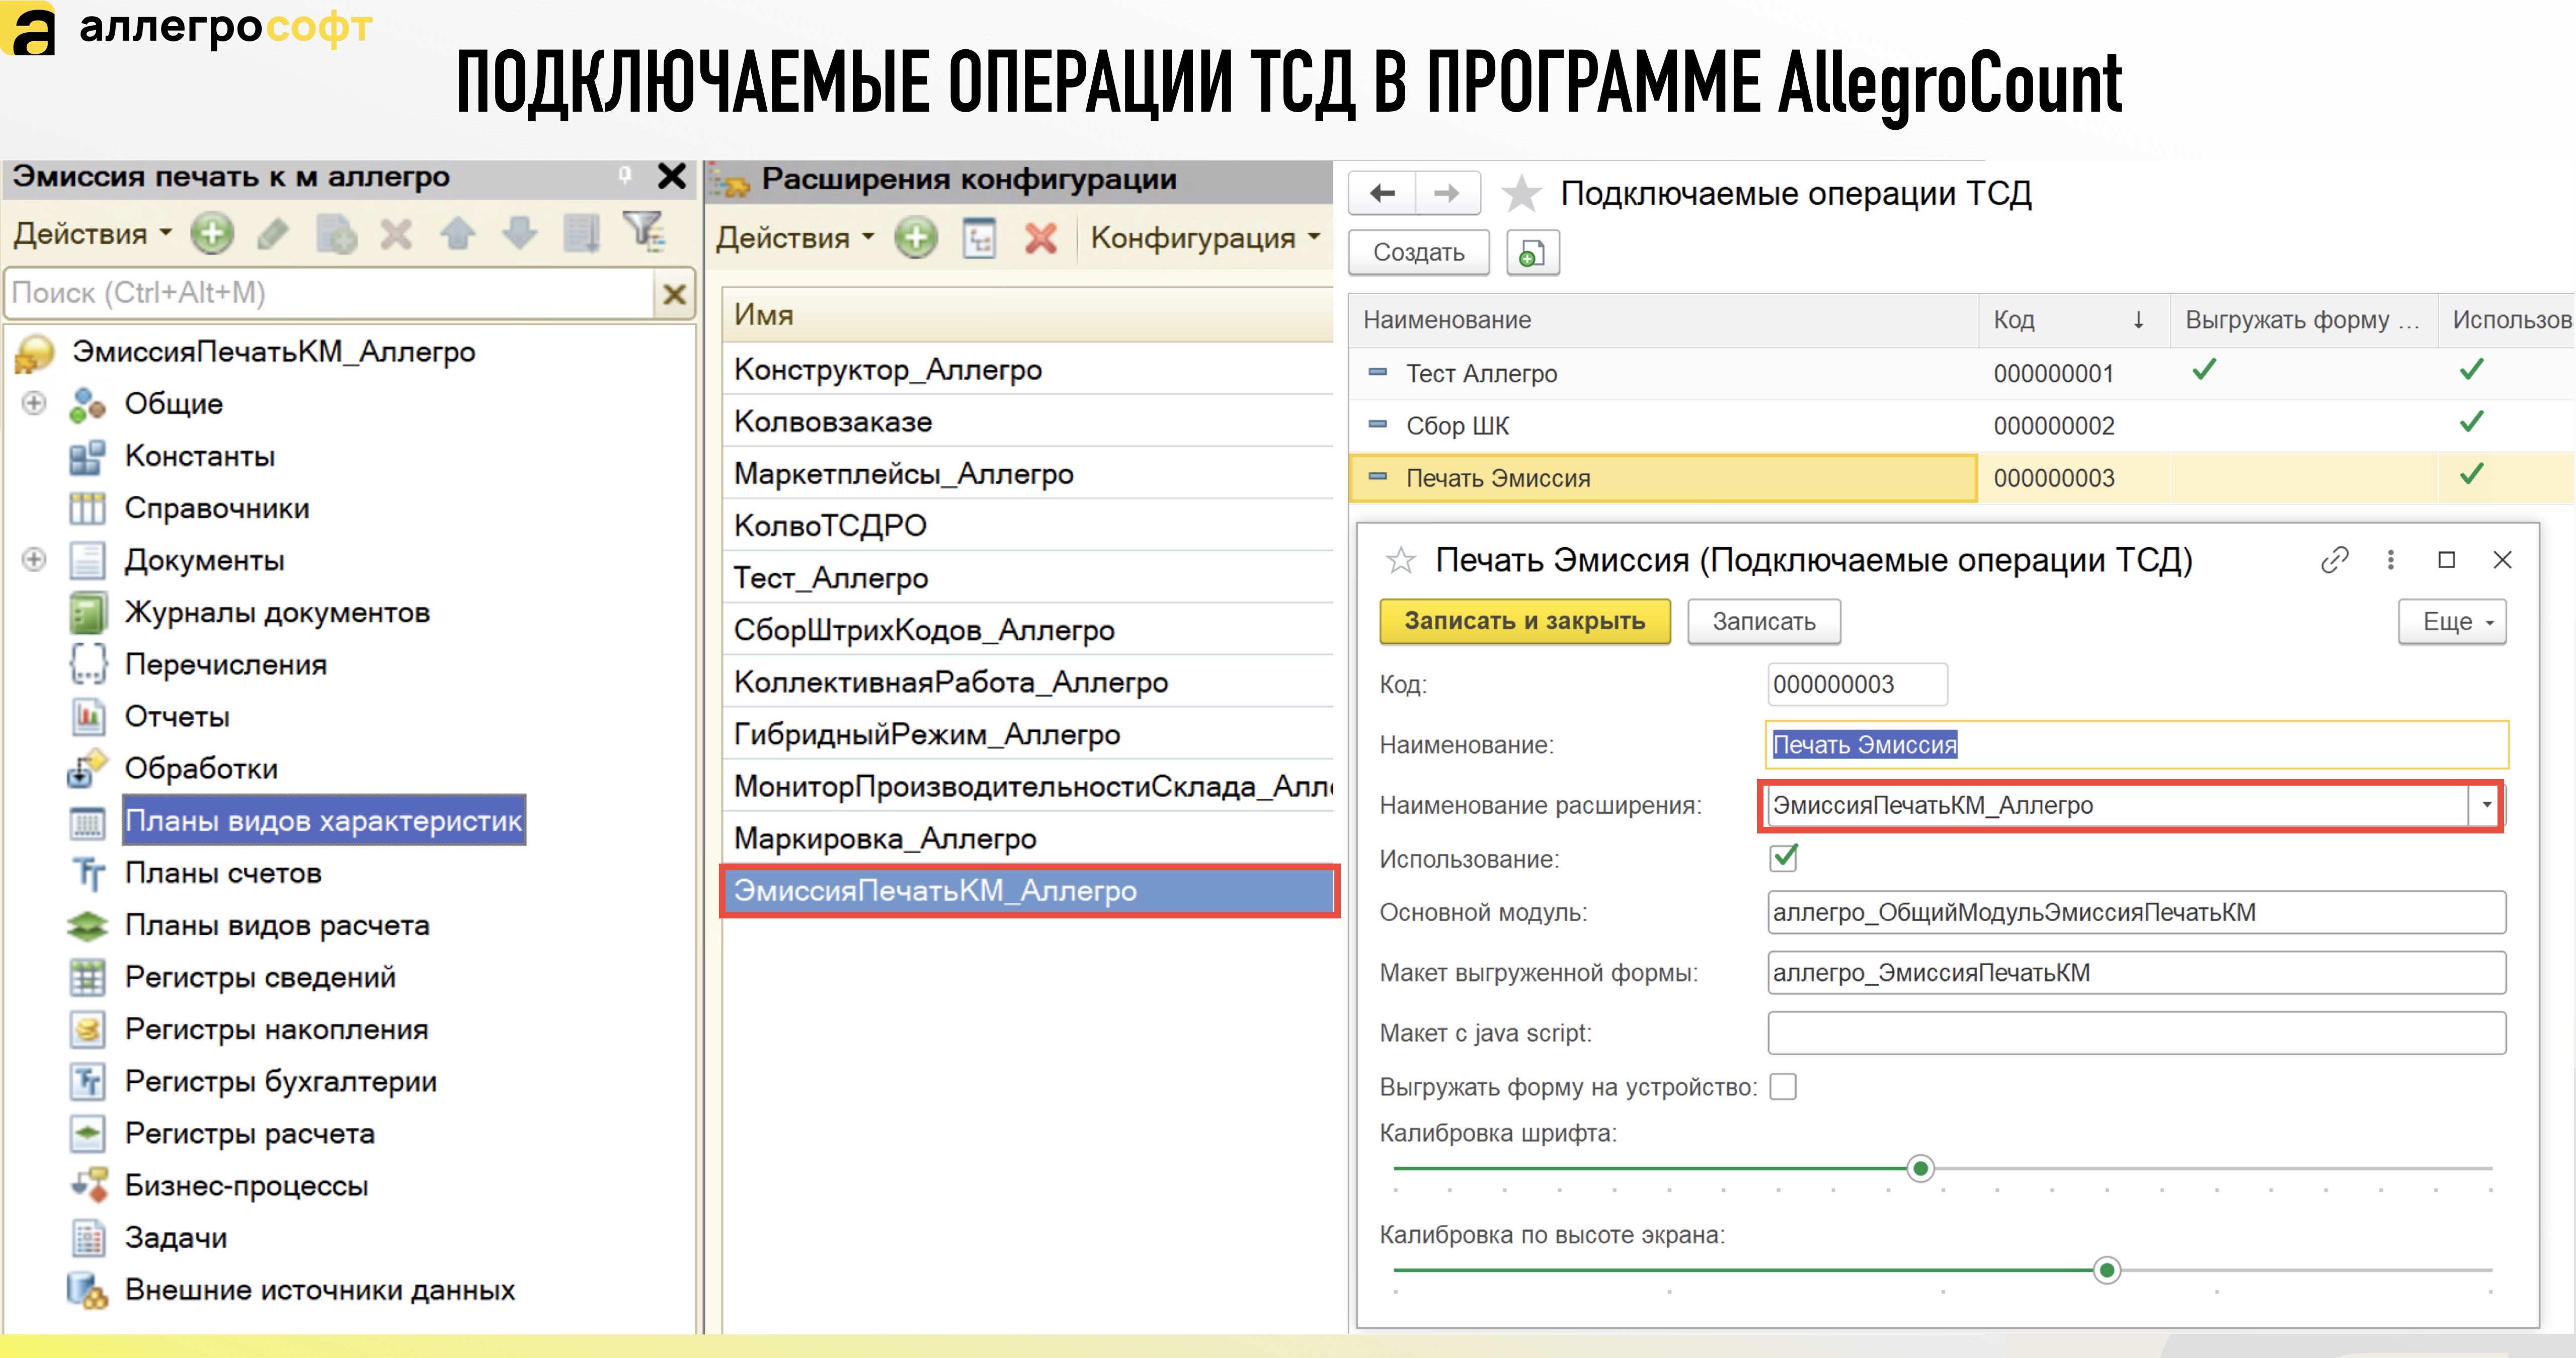Open the Конфигурация dropdown menu
The image size is (2576, 1358).
(x=1205, y=238)
